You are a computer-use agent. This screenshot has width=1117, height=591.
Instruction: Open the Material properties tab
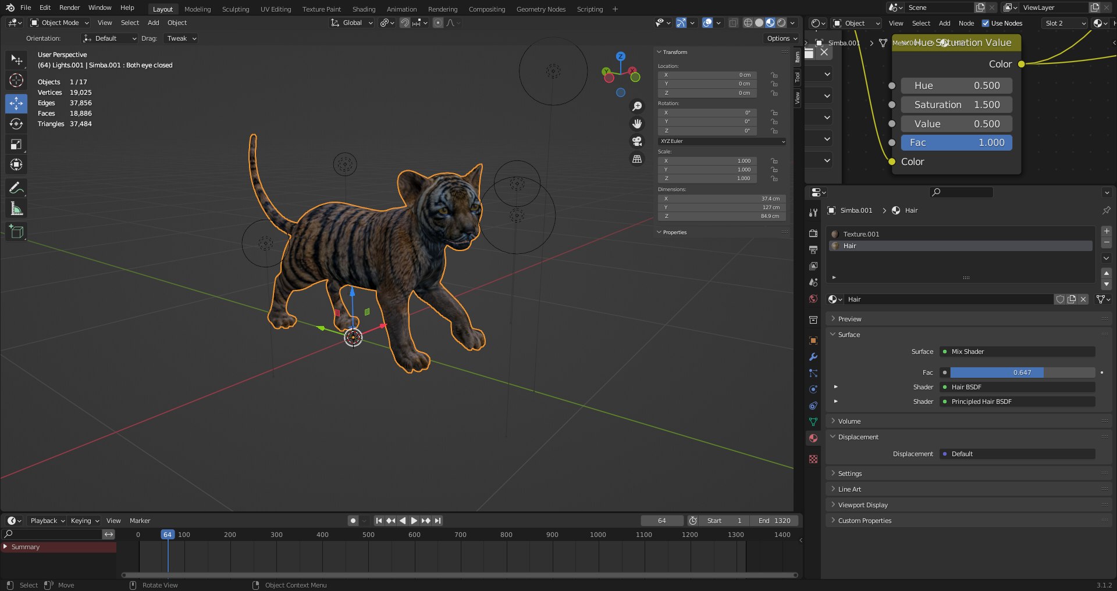pos(813,438)
